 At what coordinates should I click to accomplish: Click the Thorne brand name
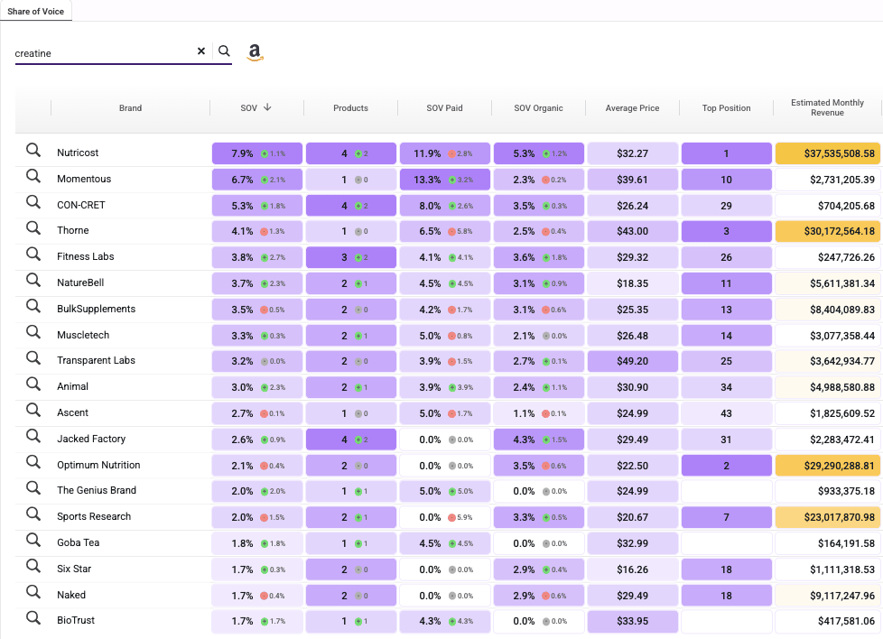[x=72, y=230]
